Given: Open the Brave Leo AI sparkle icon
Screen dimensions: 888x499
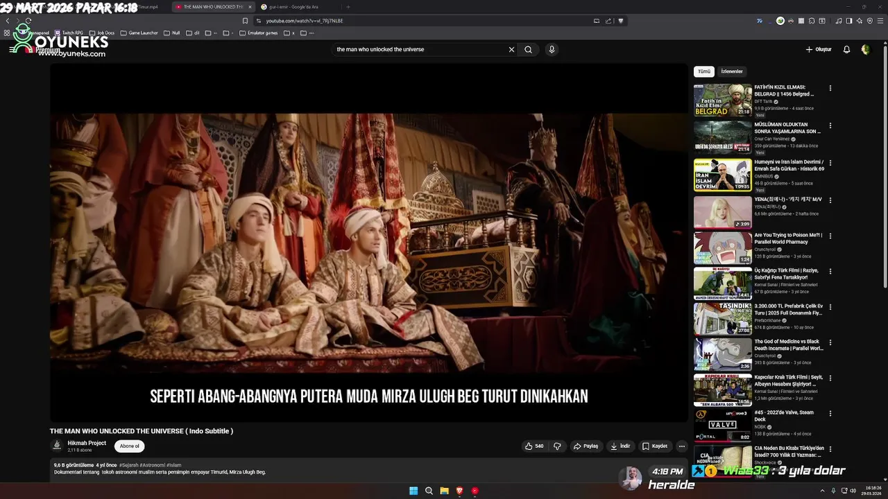Looking at the screenshot, I should point(860,21).
